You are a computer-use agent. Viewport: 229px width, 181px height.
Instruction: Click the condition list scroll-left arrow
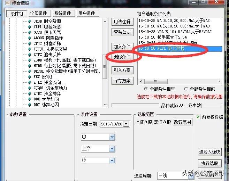click(141, 81)
